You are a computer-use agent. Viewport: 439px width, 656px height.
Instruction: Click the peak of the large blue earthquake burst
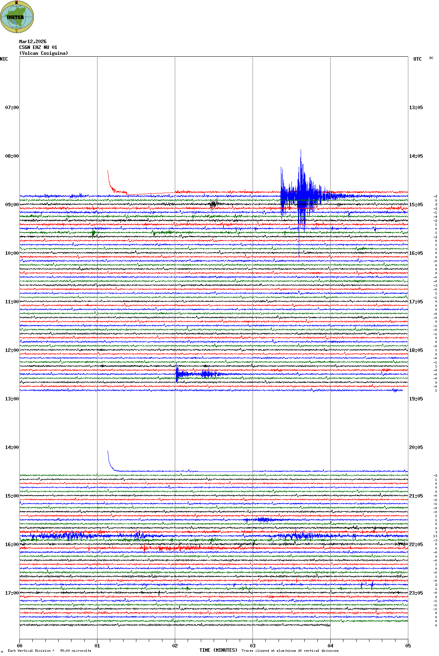click(301, 151)
